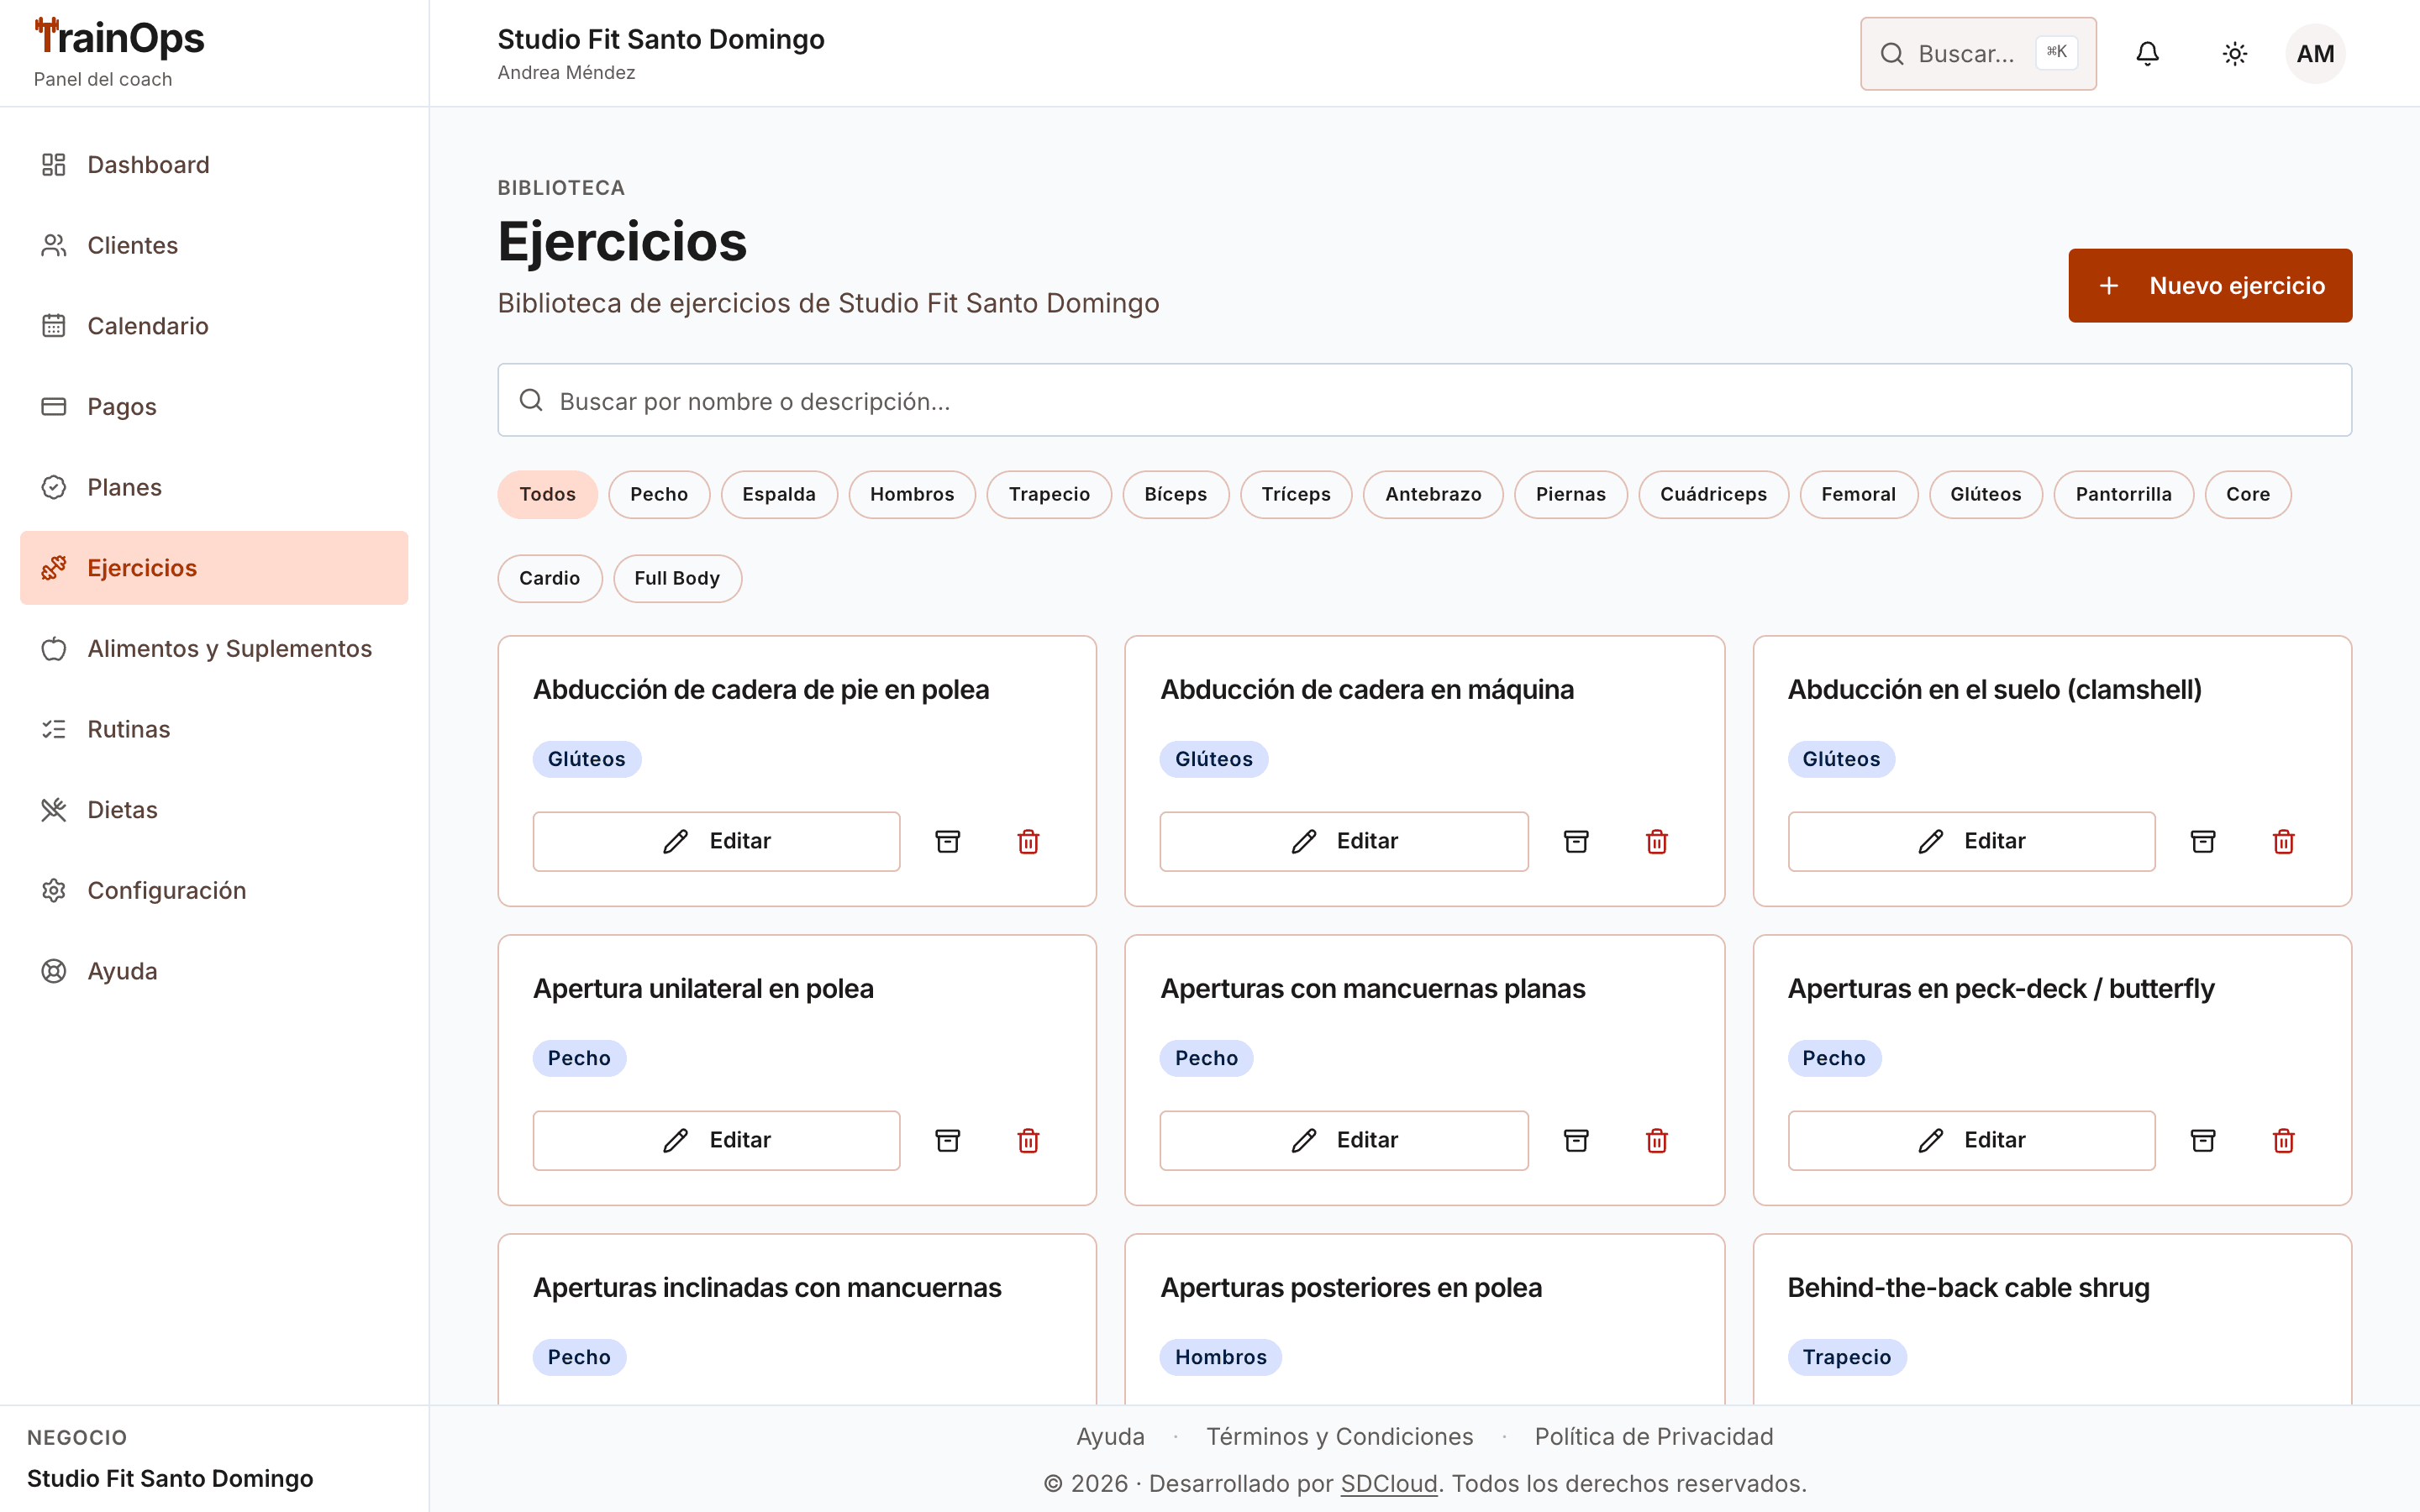
Task: Open the AM user avatar menu
Action: coord(2315,54)
